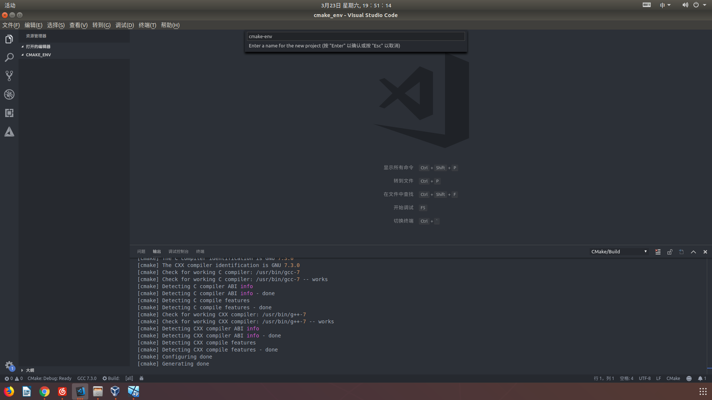Screen dimensions: 712x400
Task: Open the Debug view in activity bar
Action: pyautogui.click(x=9, y=94)
